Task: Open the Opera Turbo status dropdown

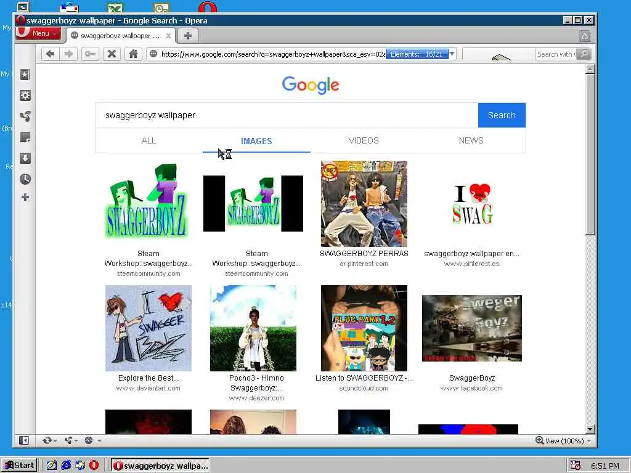Action: 93,440
